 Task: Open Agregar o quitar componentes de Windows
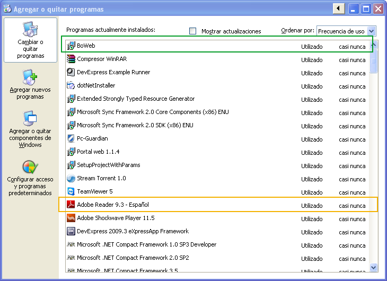pos(30,129)
